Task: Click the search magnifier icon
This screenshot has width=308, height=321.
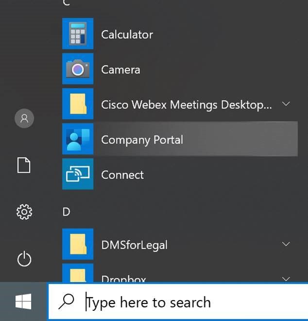Action: [66, 302]
